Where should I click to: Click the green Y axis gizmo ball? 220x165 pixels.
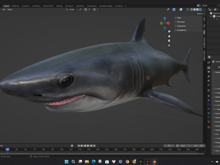pos(161,23)
